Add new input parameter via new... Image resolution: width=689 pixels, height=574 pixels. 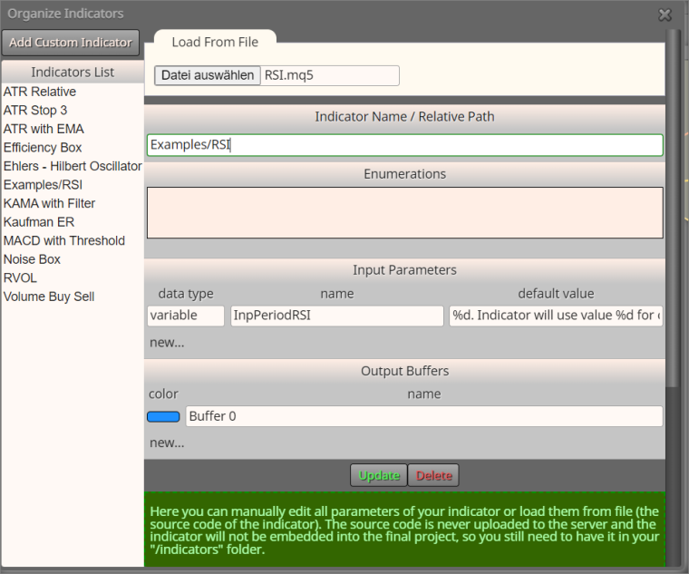click(167, 343)
